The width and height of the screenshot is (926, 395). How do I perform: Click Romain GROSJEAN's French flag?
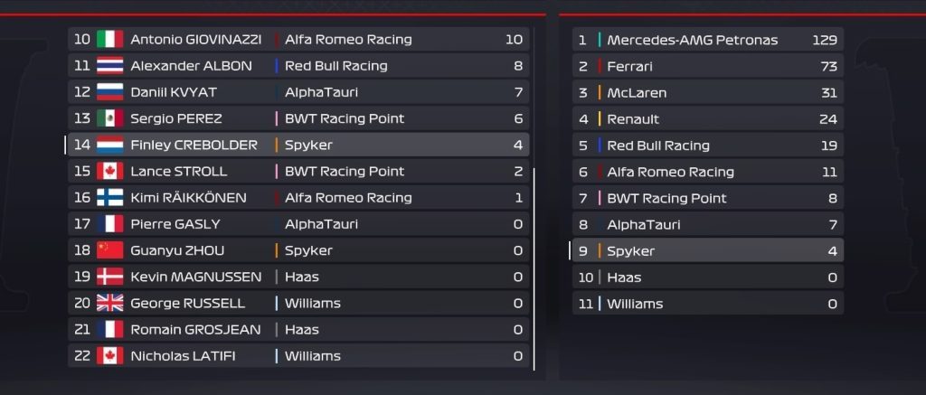109,329
